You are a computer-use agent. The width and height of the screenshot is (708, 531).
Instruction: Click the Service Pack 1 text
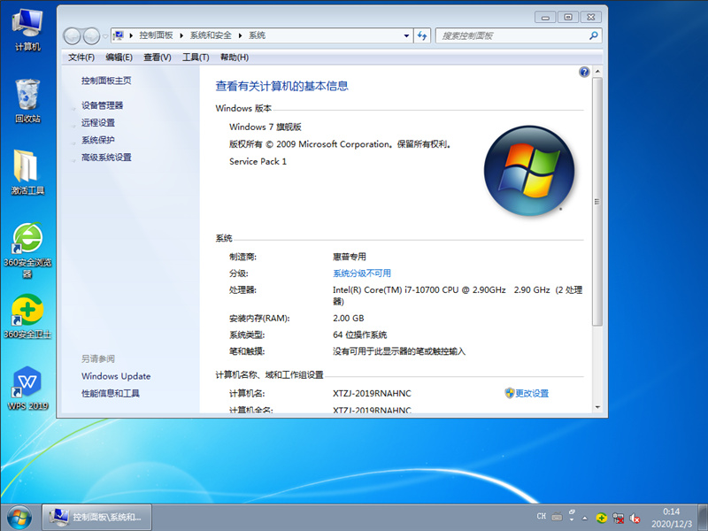[x=258, y=161]
